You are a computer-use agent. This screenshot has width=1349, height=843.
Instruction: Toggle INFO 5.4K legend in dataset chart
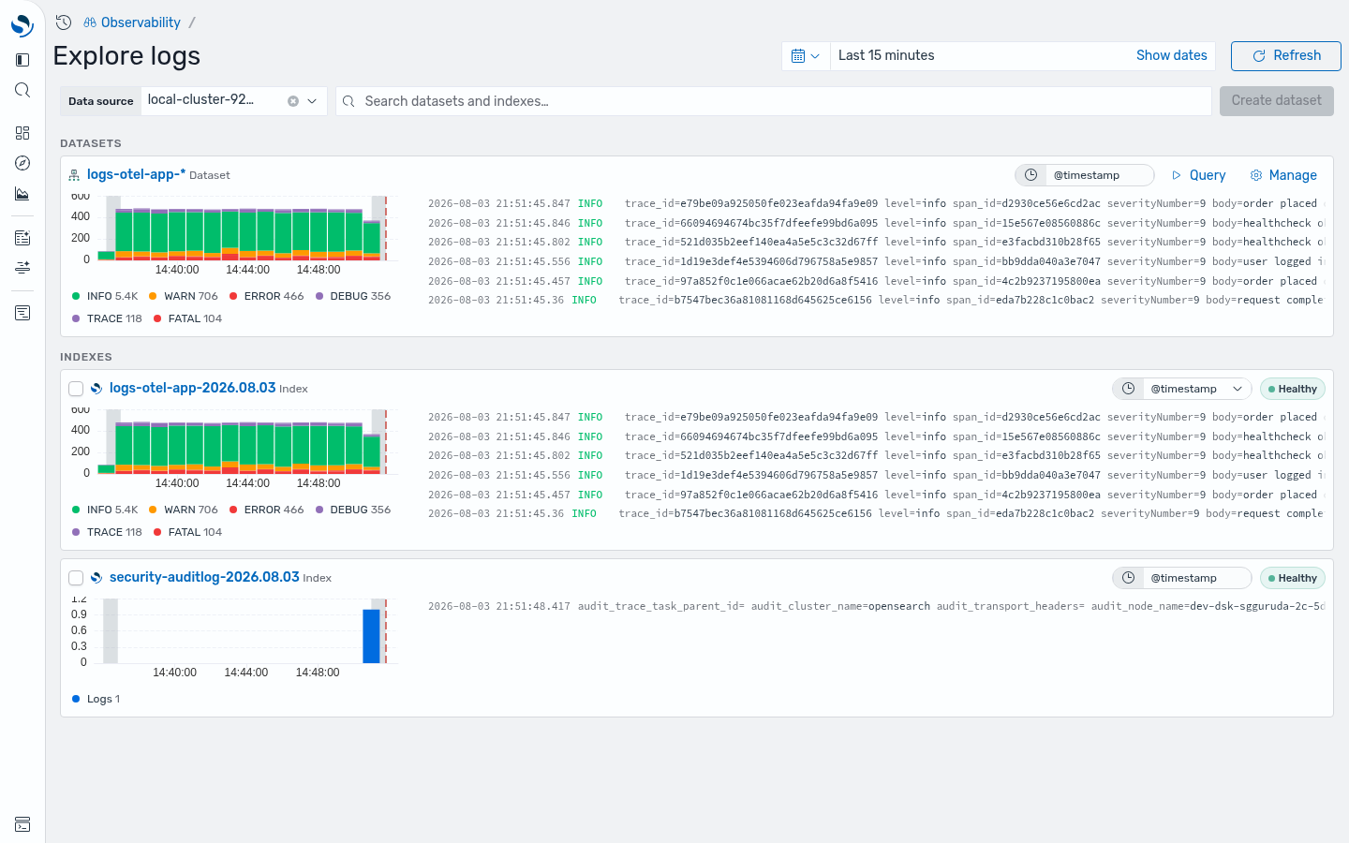click(x=104, y=296)
